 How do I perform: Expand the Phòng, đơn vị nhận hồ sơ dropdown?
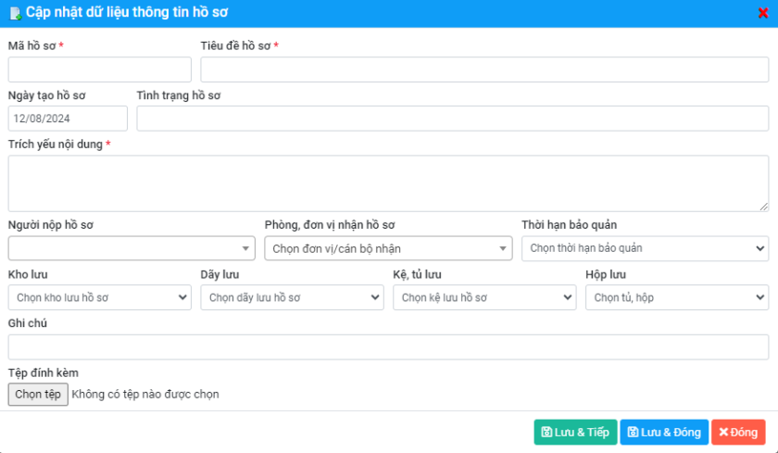coord(388,248)
